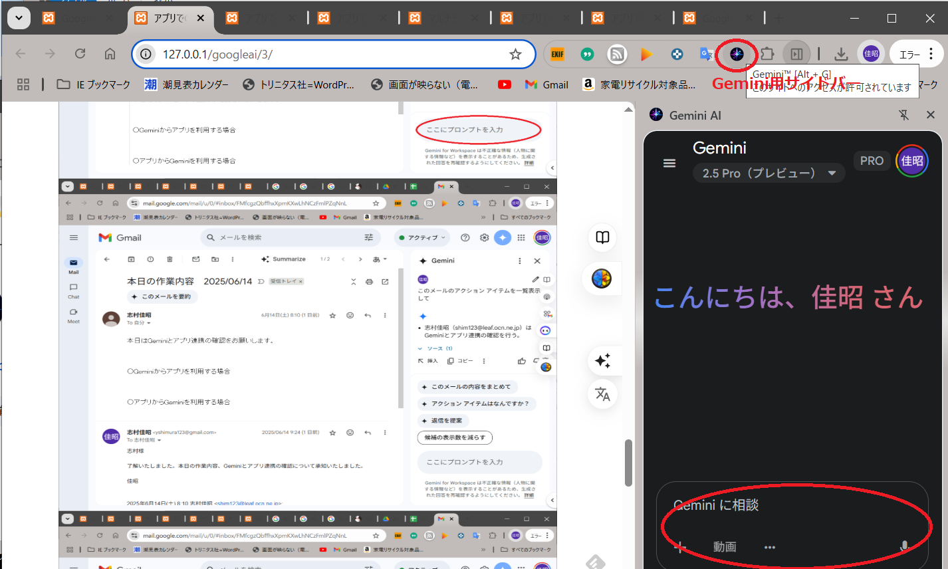Open more options in the prompt box

[x=770, y=547]
